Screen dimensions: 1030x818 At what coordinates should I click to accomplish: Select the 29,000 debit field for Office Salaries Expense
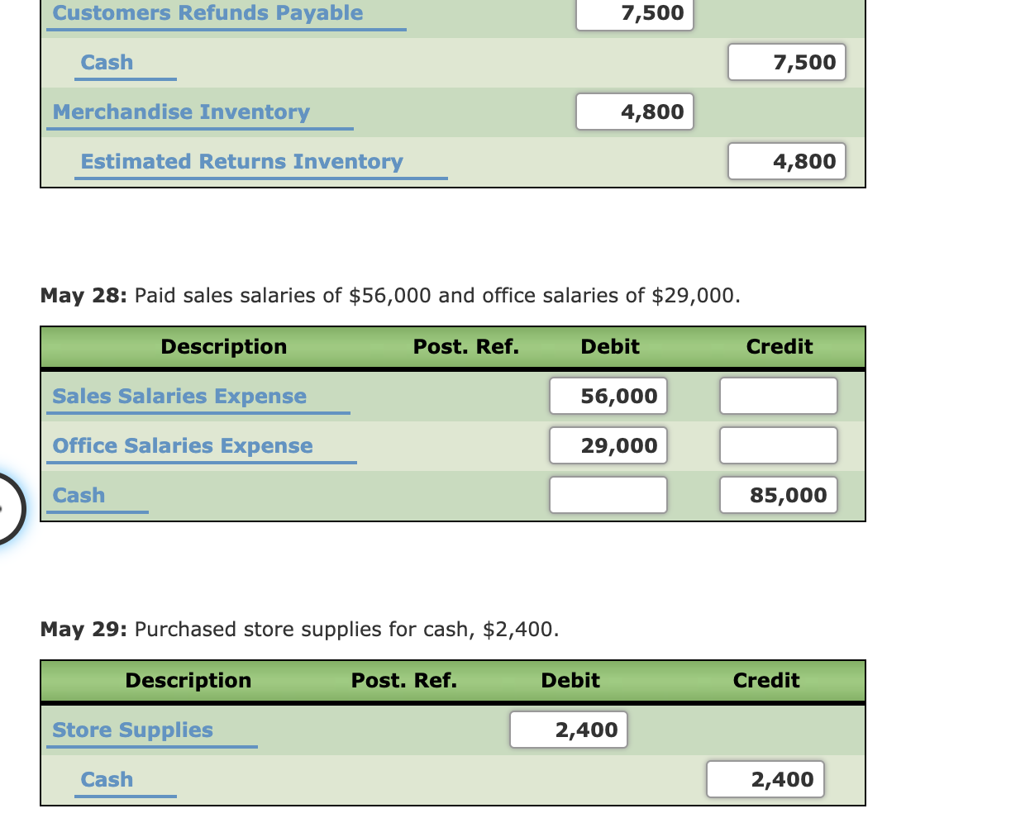tap(608, 445)
